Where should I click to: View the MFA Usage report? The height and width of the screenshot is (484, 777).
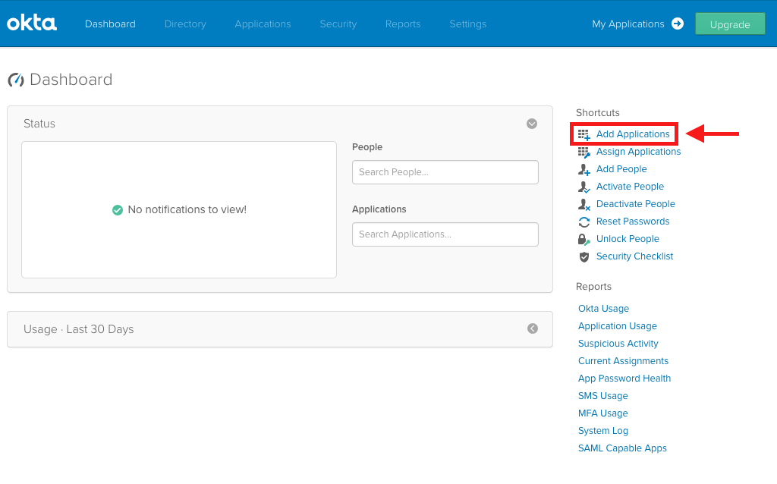click(x=603, y=413)
